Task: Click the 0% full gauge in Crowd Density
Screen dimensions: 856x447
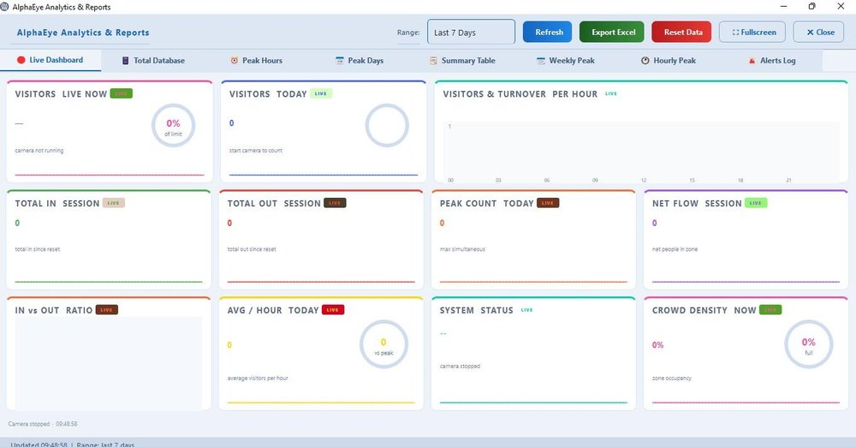Action: click(x=809, y=344)
